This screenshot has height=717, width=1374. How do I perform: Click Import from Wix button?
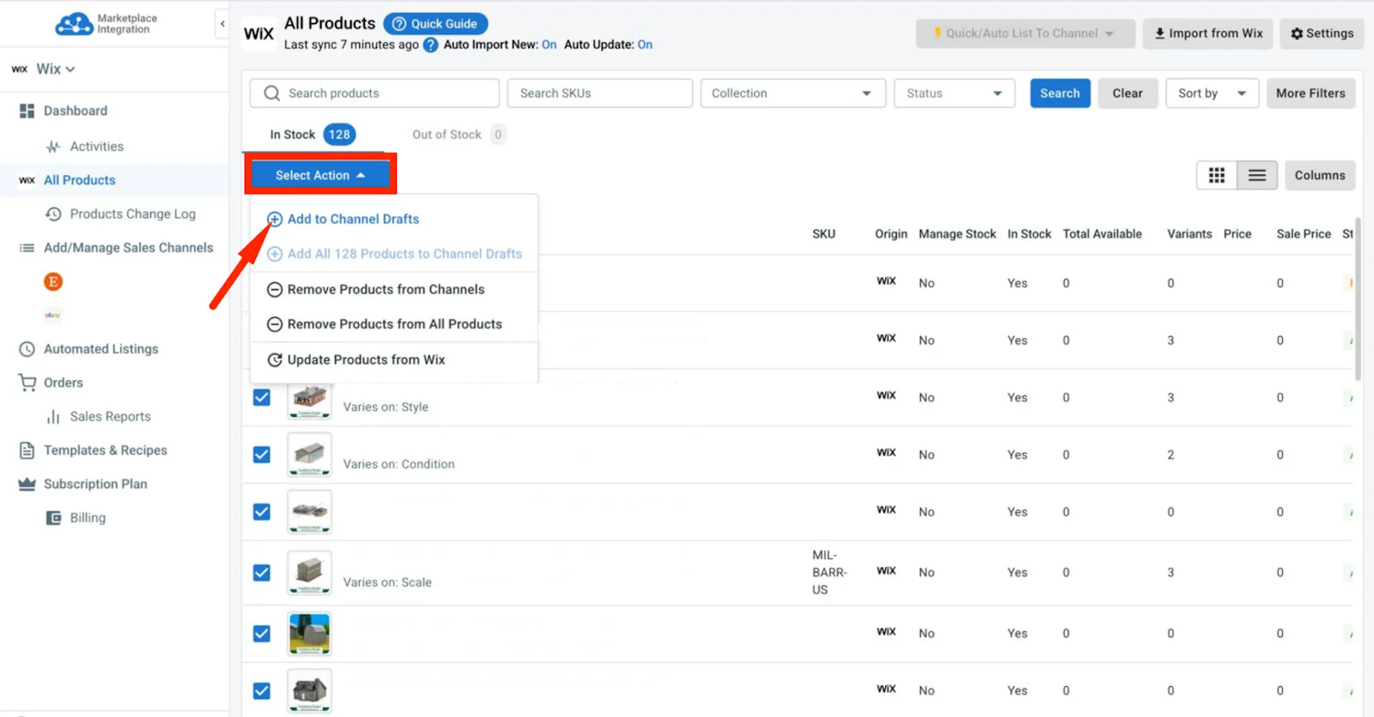(1208, 33)
